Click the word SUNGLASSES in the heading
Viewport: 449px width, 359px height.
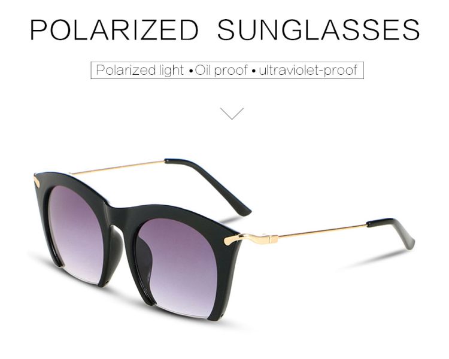coord(318,30)
